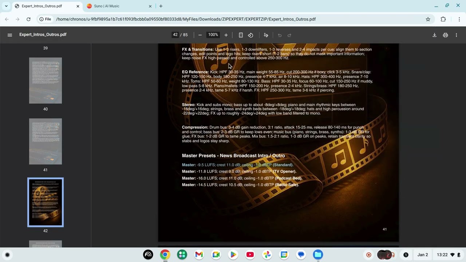Open the notification count badge
466x262 pixels.
click(406, 255)
